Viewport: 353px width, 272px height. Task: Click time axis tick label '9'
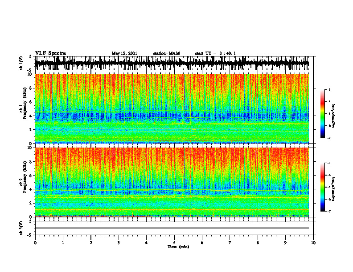pyautogui.click(x=285, y=243)
